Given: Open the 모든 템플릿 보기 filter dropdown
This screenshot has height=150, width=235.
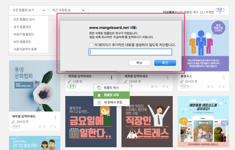Looking at the screenshot, I should tap(29, 10).
